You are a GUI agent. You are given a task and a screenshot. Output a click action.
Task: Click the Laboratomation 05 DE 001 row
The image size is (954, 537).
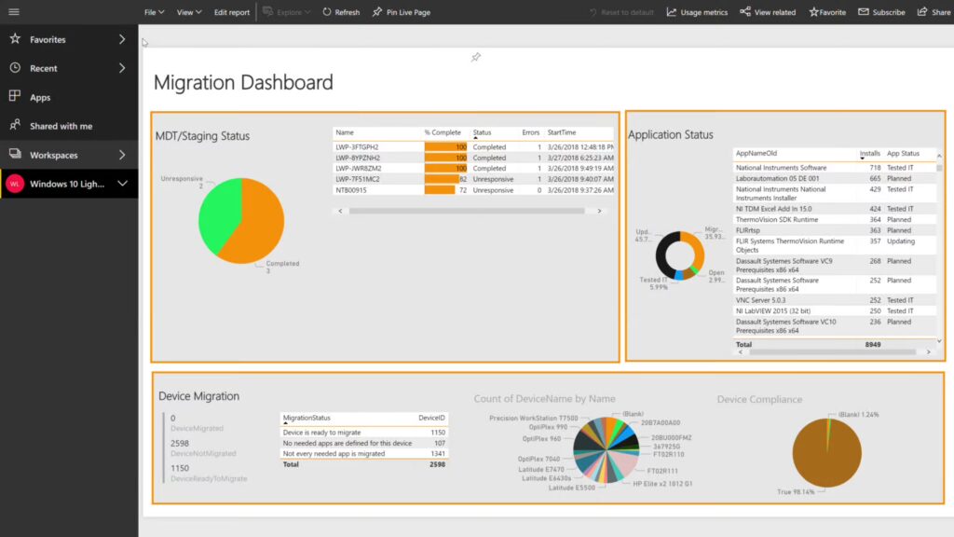(834, 178)
